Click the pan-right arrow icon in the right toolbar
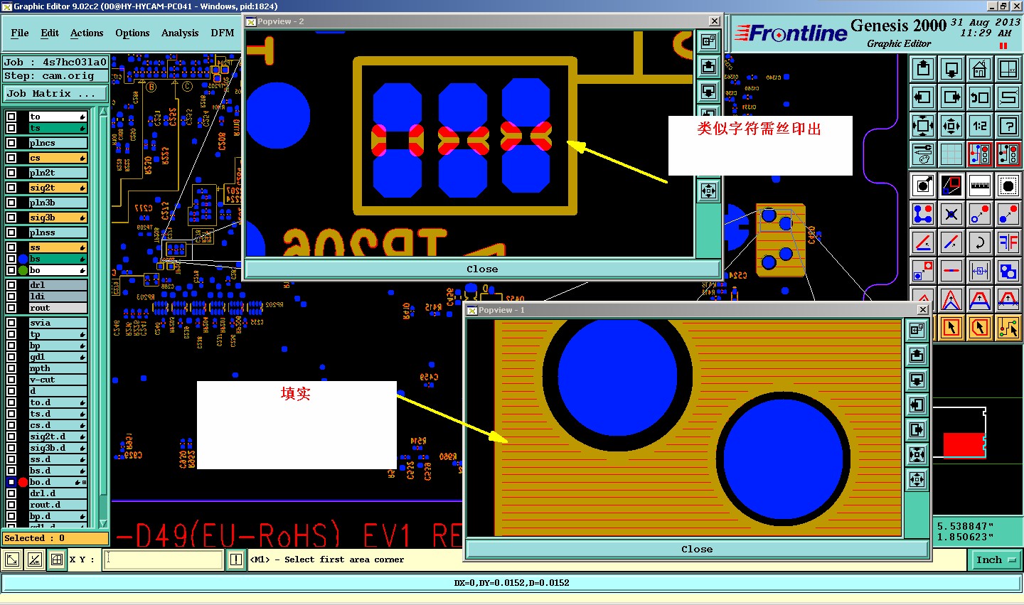 pos(951,97)
